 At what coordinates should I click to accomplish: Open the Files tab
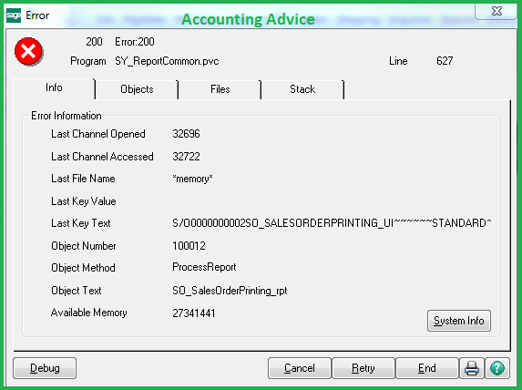click(x=220, y=89)
